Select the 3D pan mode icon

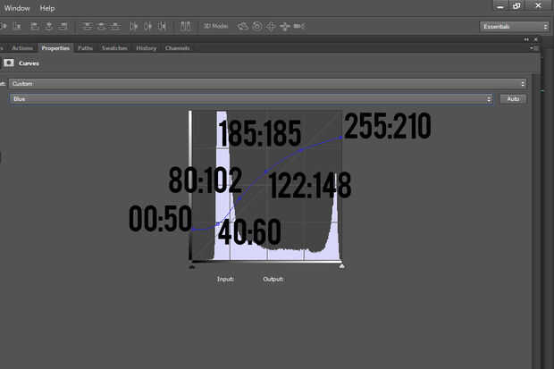(x=271, y=26)
